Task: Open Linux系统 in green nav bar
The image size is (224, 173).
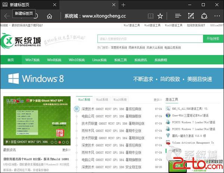Action: (99, 60)
